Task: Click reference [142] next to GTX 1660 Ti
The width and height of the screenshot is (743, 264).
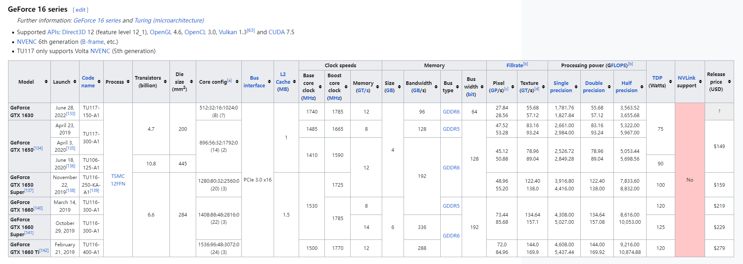Action: click(x=44, y=251)
